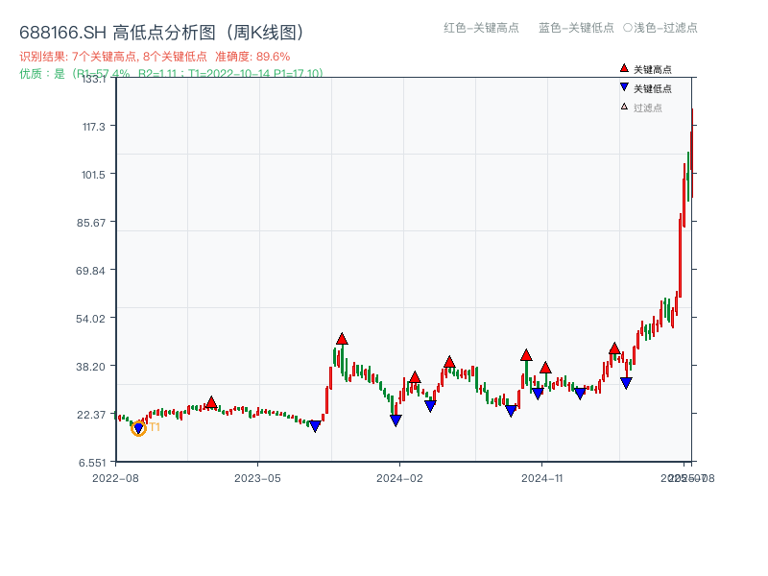The height and width of the screenshot is (576, 768).
Task: Click the blue 关键低点 triangle in the chart legend
Action: click(x=624, y=87)
